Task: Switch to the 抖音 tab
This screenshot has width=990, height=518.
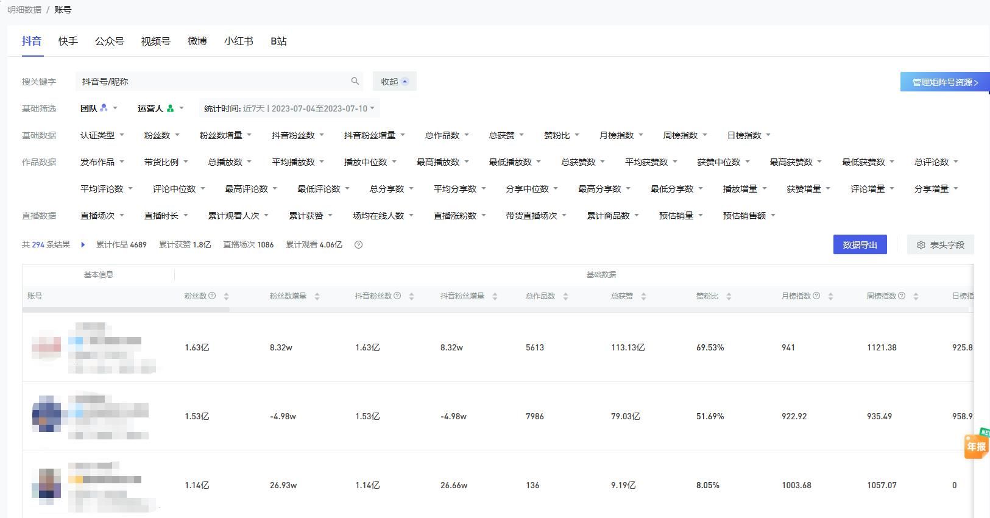Action: point(32,41)
